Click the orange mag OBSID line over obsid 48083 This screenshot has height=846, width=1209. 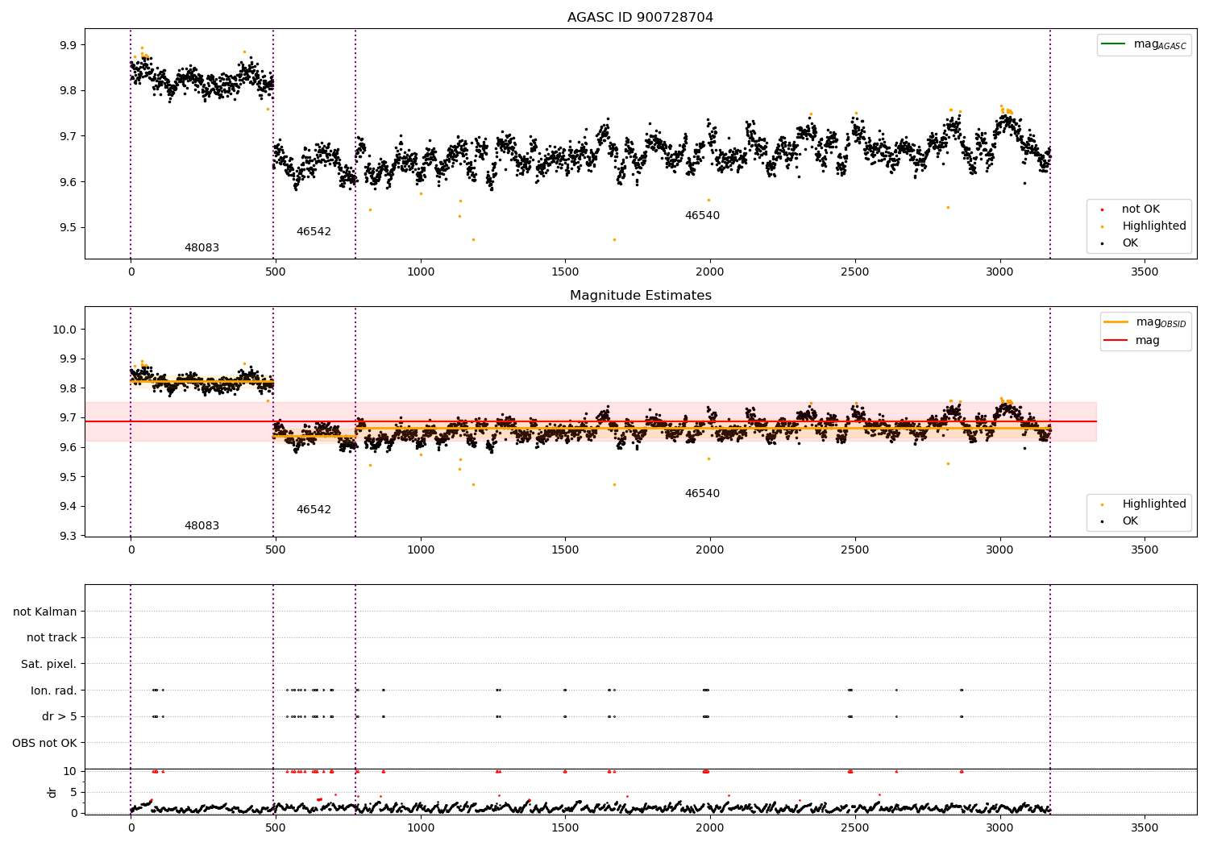[201, 381]
